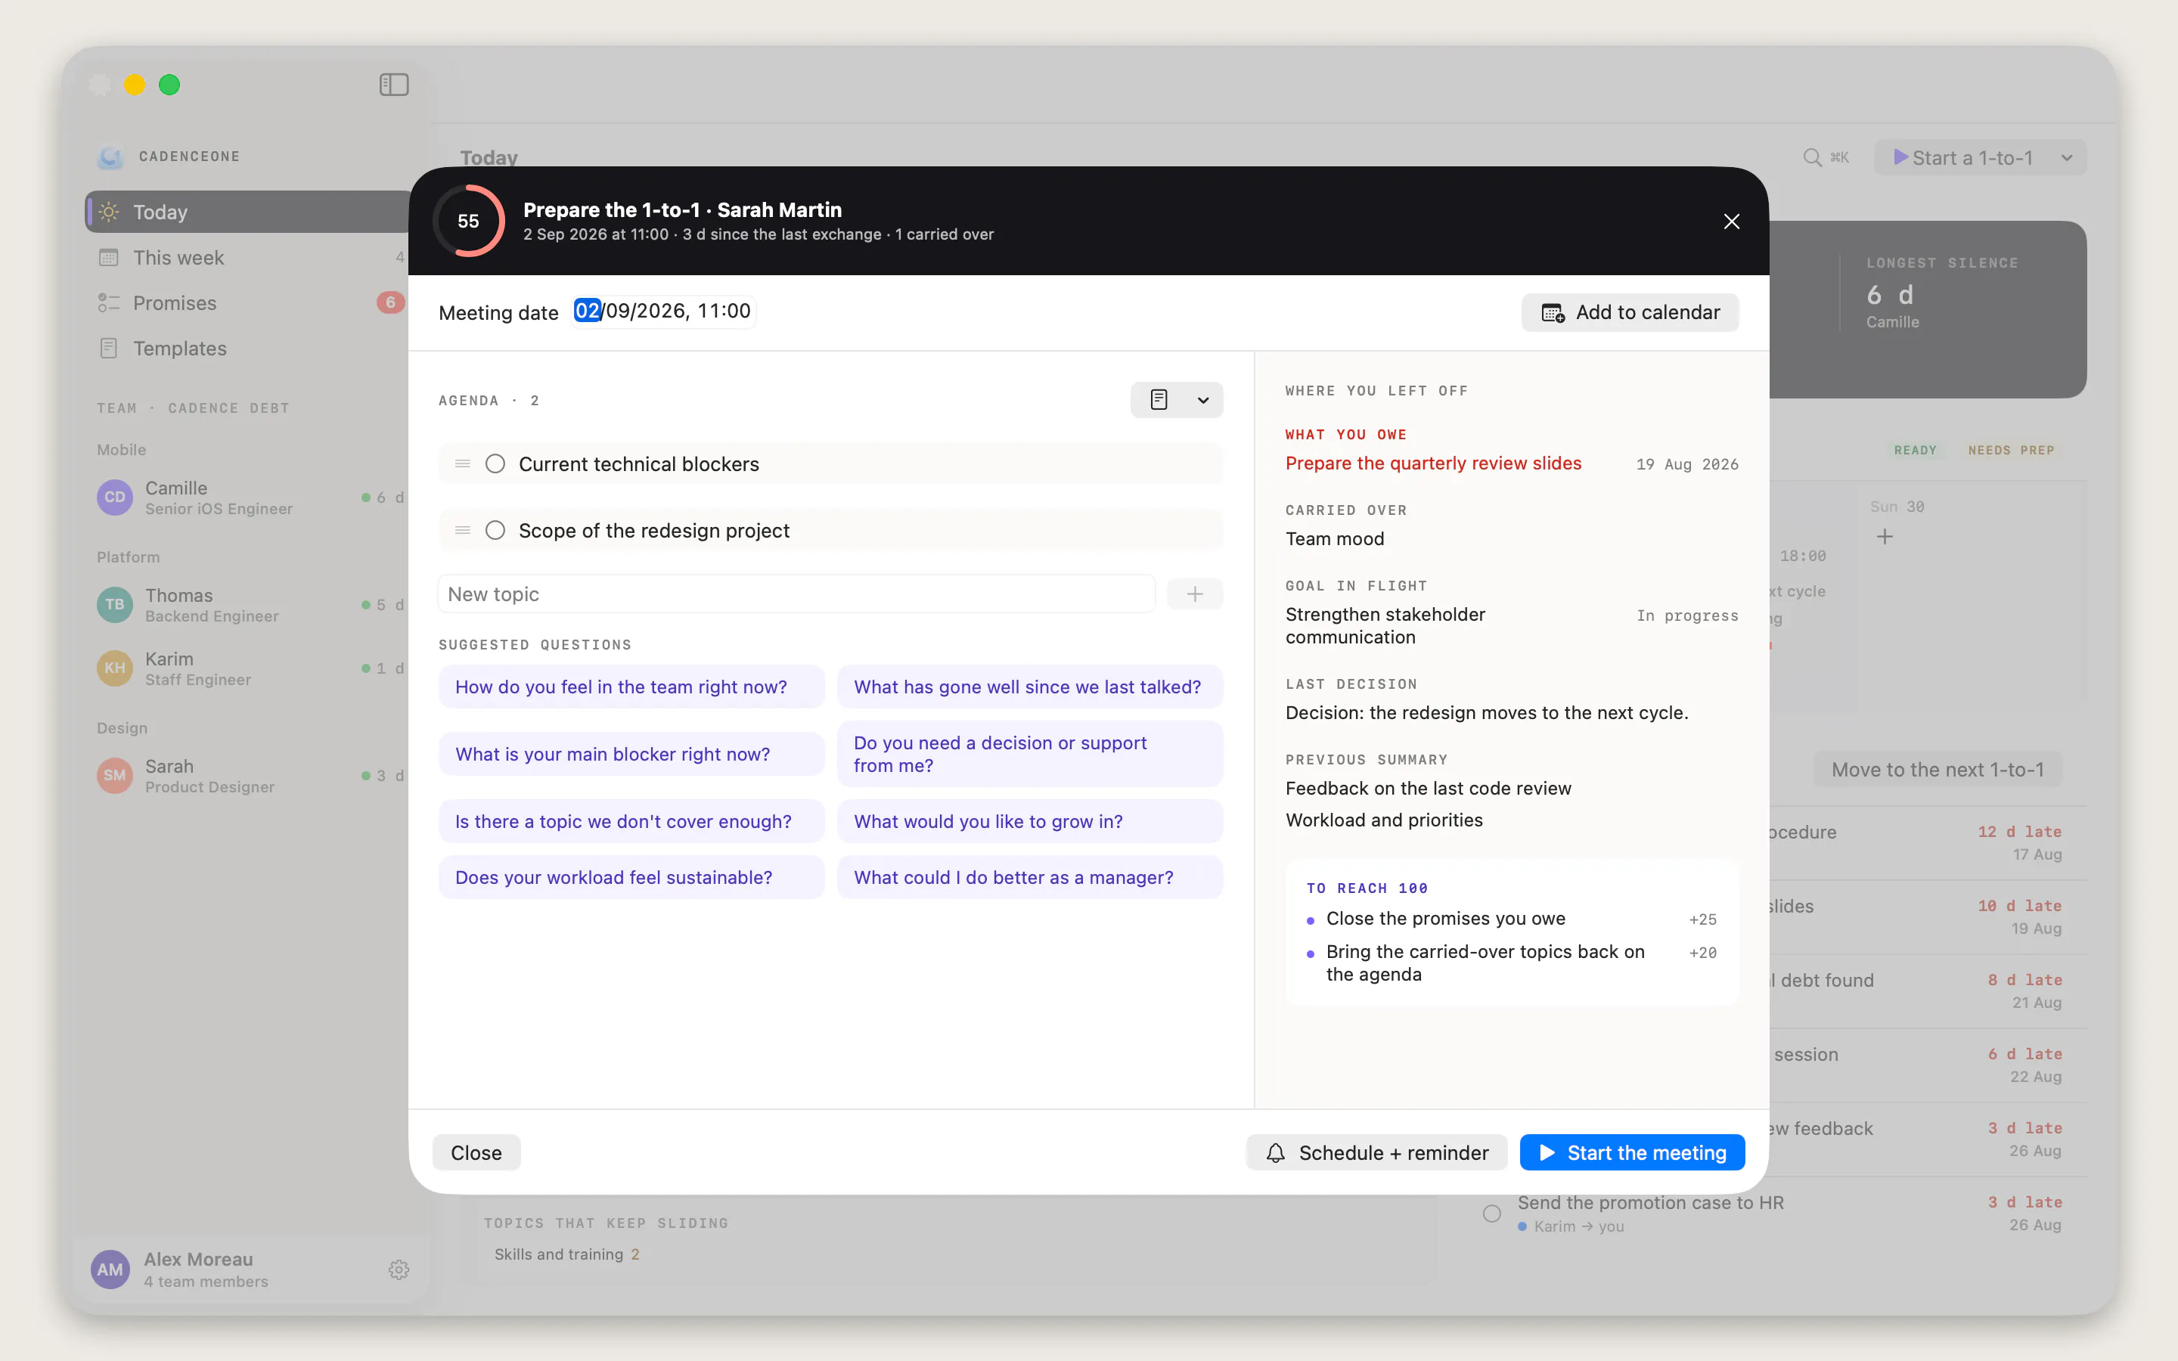Click Camille's CD avatar
The height and width of the screenshot is (1361, 2178).
(114, 498)
